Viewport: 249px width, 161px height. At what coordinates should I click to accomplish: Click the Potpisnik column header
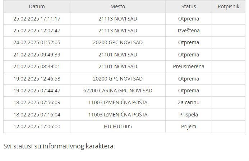pyautogui.click(x=229, y=6)
